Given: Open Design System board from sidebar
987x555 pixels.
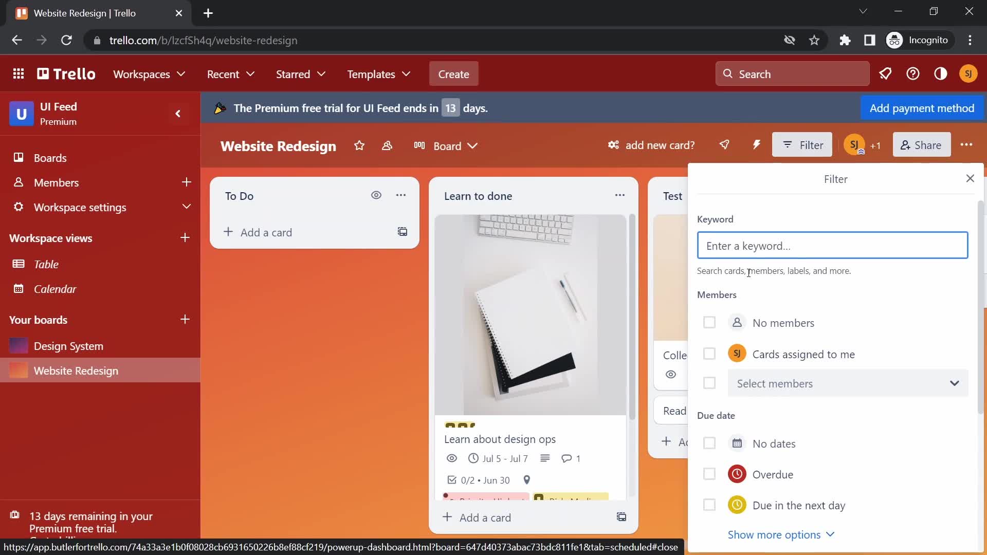Looking at the screenshot, I should pos(68,346).
